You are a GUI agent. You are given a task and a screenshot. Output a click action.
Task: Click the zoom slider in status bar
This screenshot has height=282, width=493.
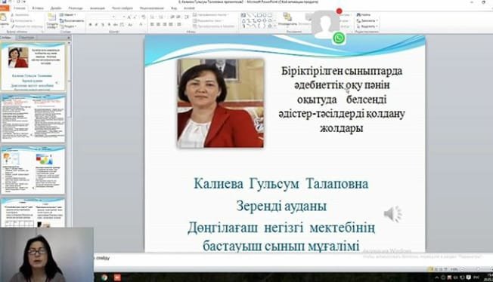(x=470, y=269)
